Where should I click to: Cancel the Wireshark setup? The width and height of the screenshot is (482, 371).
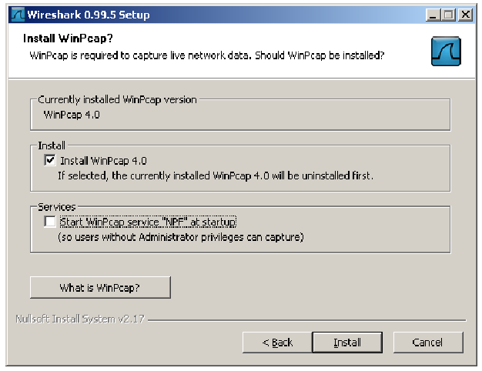(x=428, y=342)
